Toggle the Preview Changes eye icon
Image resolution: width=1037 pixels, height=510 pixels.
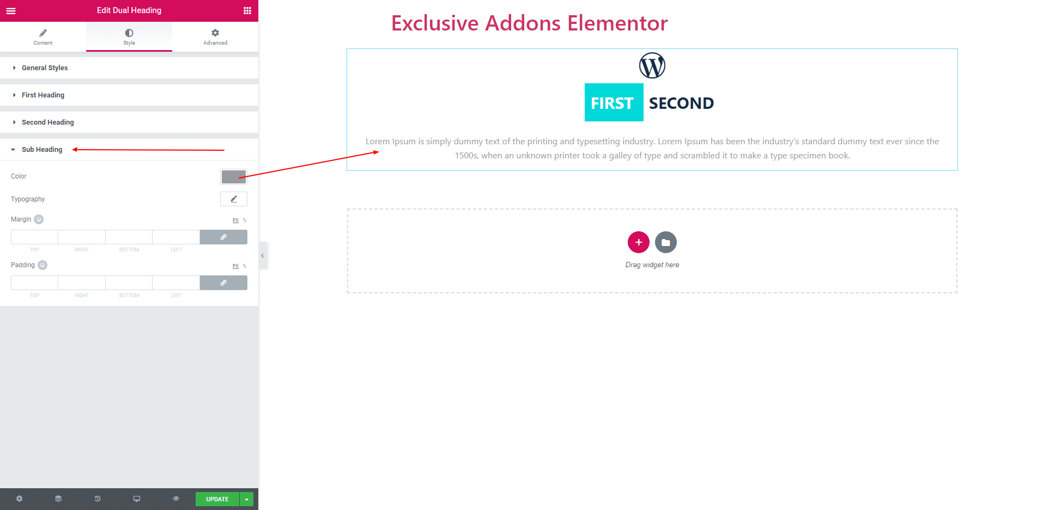coord(176,499)
